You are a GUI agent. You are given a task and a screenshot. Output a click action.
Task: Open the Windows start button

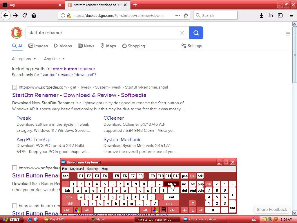click(x=12, y=220)
